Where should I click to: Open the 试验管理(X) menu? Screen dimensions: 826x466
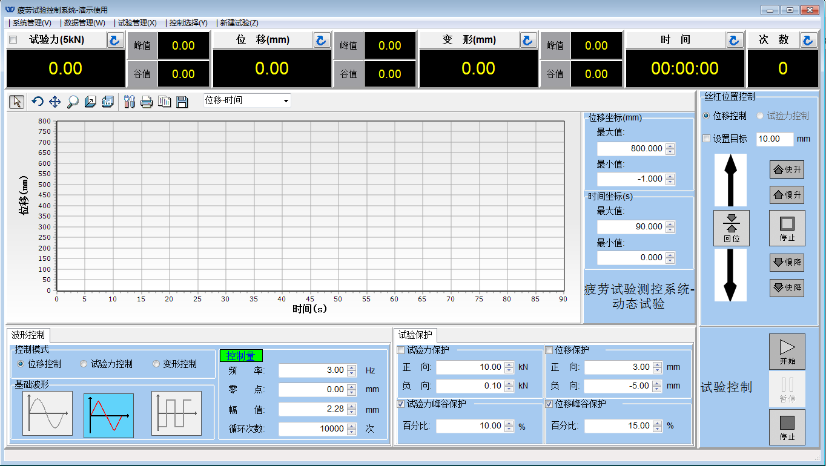pyautogui.click(x=137, y=23)
